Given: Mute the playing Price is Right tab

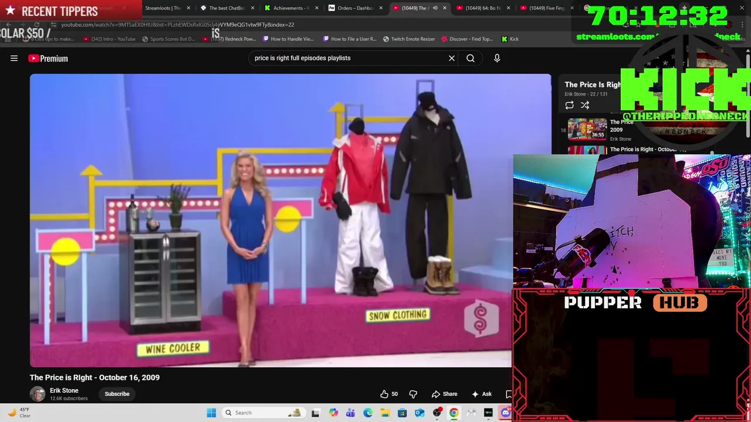Looking at the screenshot, I should click(x=435, y=8).
